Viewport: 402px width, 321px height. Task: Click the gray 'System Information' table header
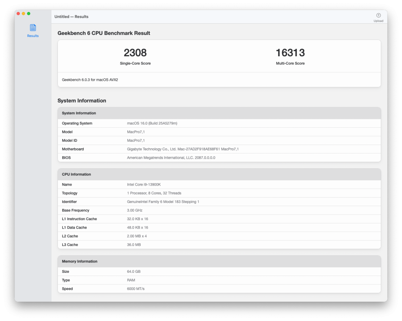click(x=219, y=113)
